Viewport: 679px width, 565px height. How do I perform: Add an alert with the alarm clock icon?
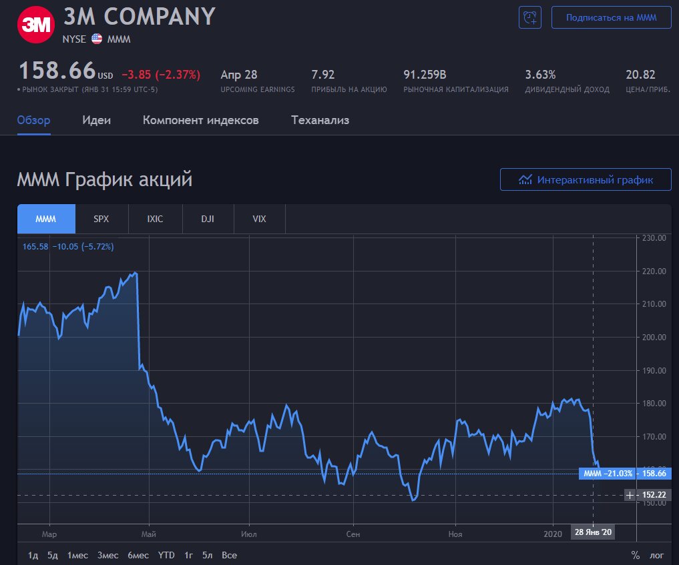click(x=529, y=18)
